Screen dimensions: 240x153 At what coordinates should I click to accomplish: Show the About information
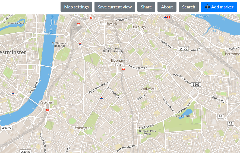[167, 7]
